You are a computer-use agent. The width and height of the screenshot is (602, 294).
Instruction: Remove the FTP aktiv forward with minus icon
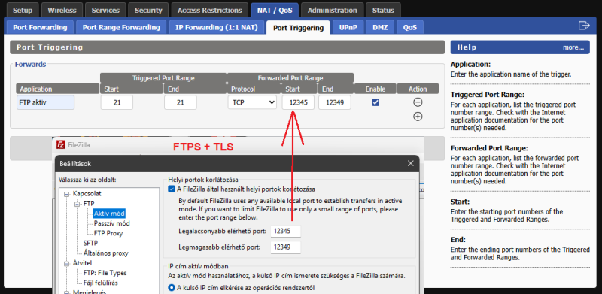tap(418, 102)
